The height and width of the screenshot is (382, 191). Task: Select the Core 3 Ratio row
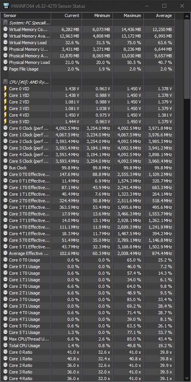coord(88,372)
